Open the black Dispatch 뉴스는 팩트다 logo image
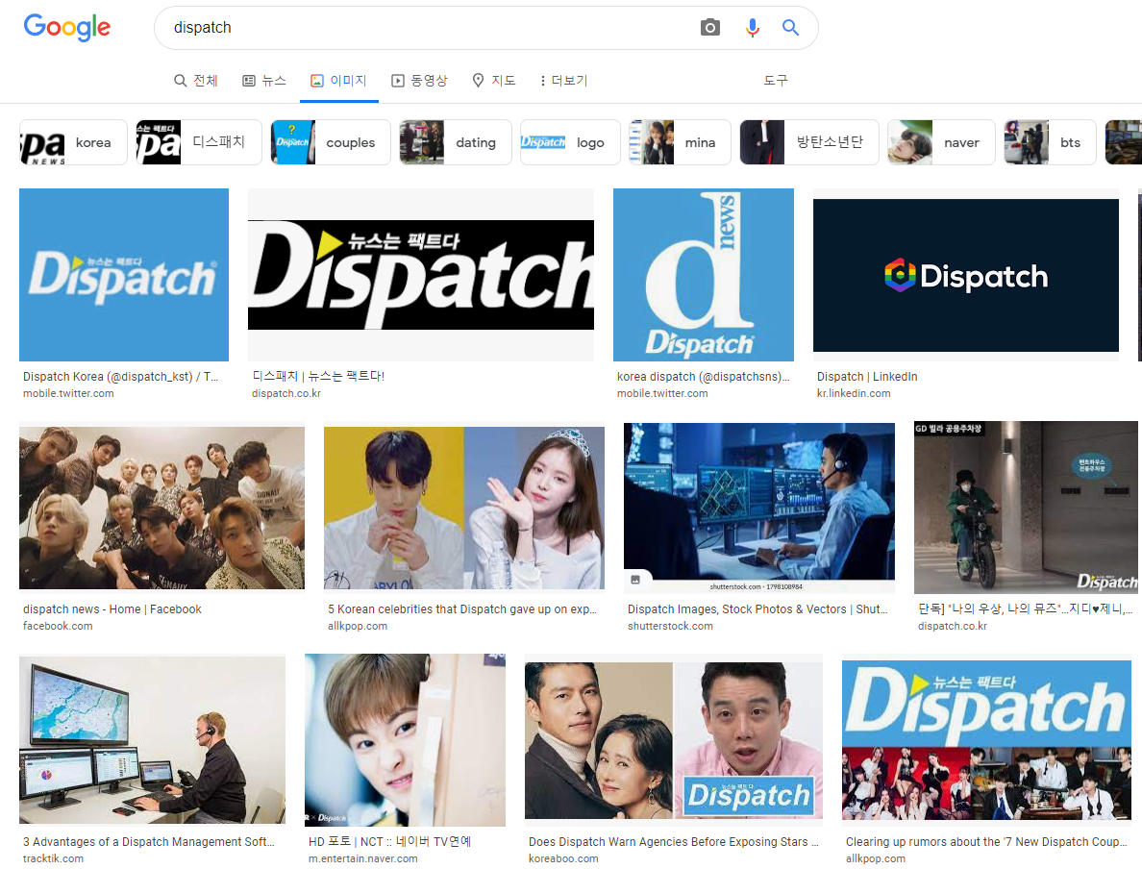Screen dimensions: 1142x869 tap(421, 275)
